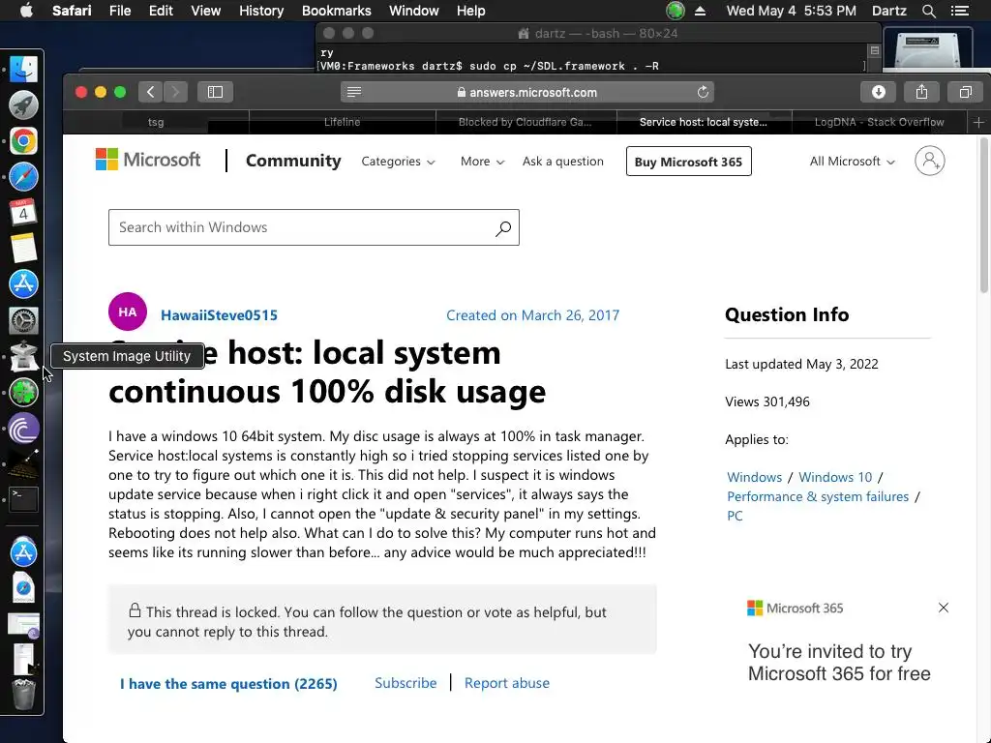The width and height of the screenshot is (991, 743).
Task: Click the date and time in menu bar
Action: pyautogui.click(x=792, y=11)
